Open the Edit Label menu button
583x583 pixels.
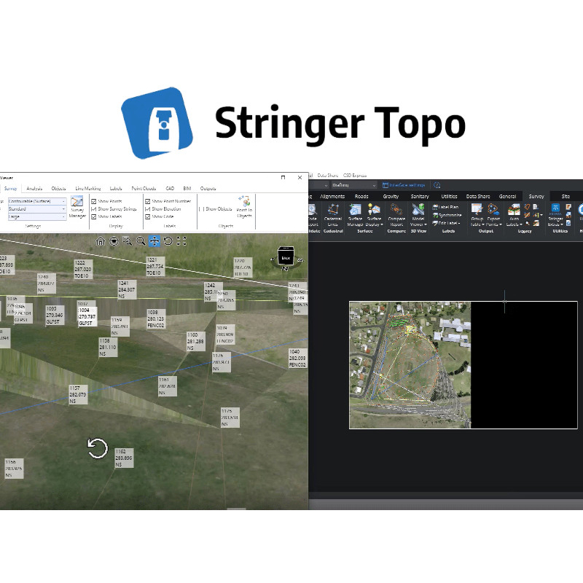pyautogui.click(x=446, y=224)
